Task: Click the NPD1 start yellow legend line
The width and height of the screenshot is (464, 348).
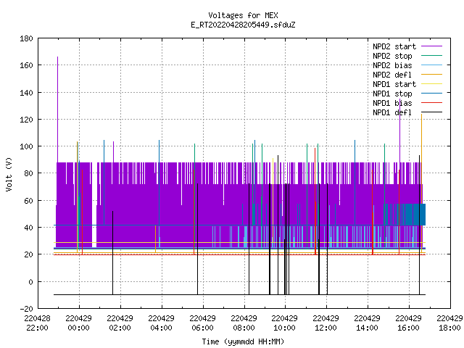Action: coord(431,84)
